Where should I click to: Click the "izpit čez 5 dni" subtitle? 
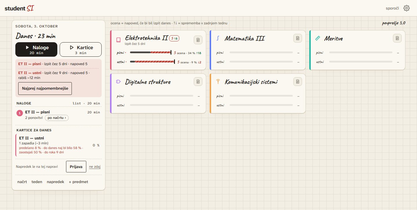pos(135,44)
